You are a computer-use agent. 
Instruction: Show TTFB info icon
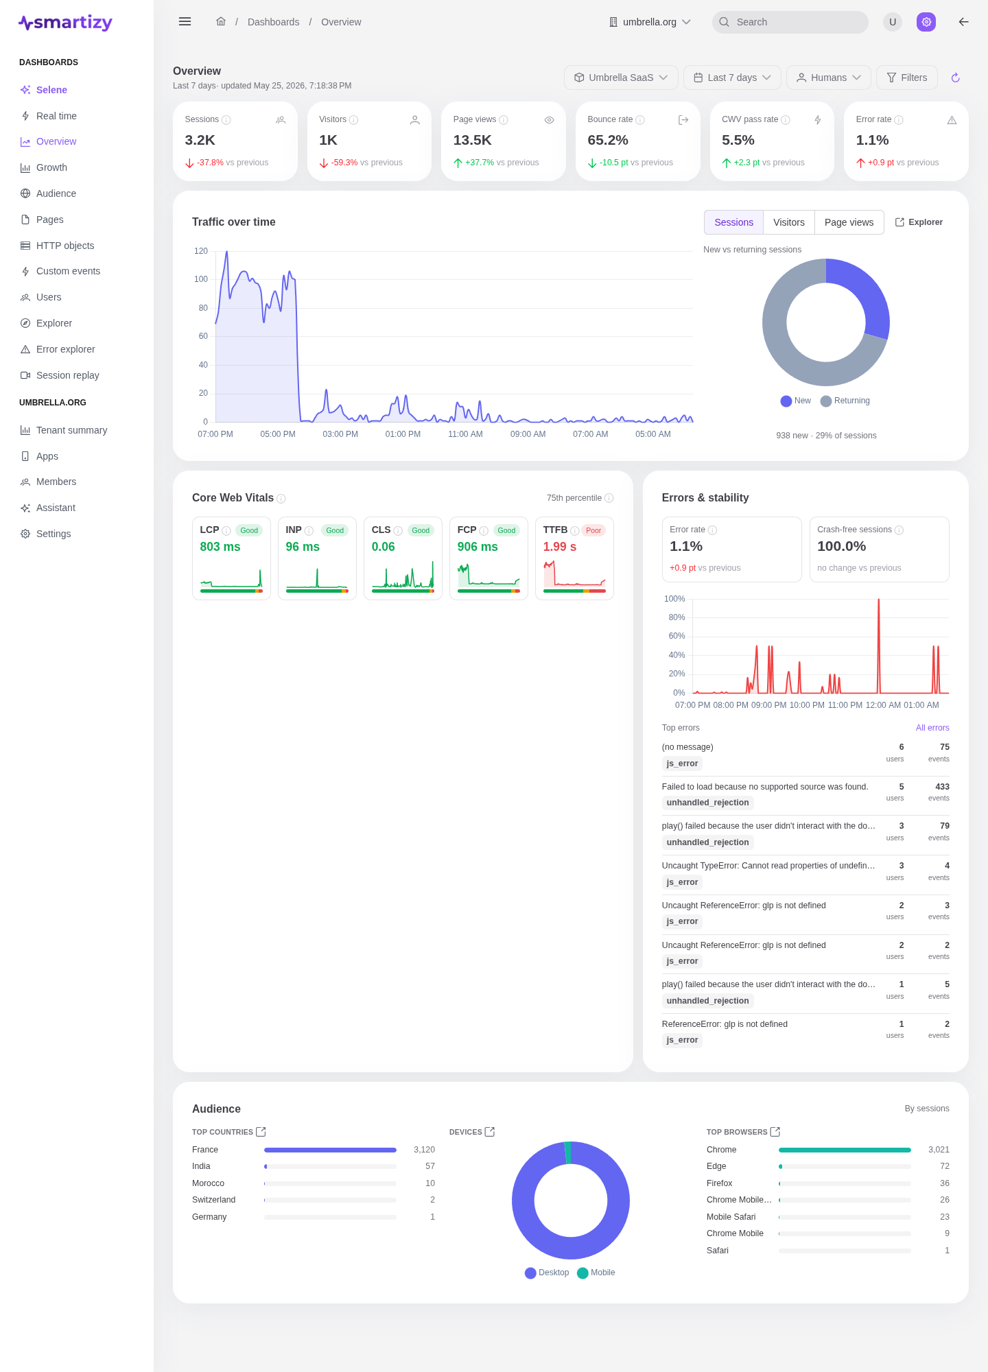tap(575, 531)
